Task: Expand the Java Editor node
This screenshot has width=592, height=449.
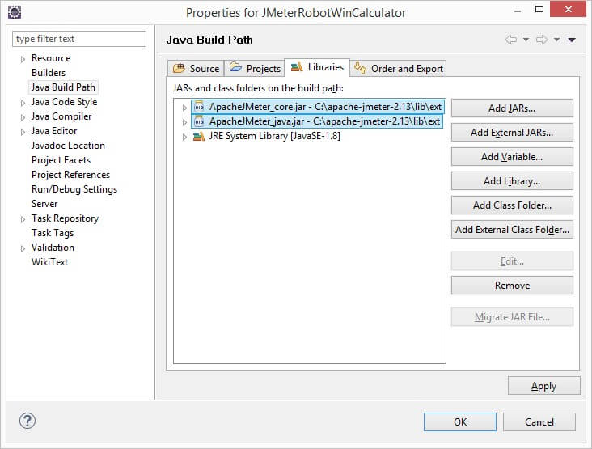Action: click(x=23, y=132)
